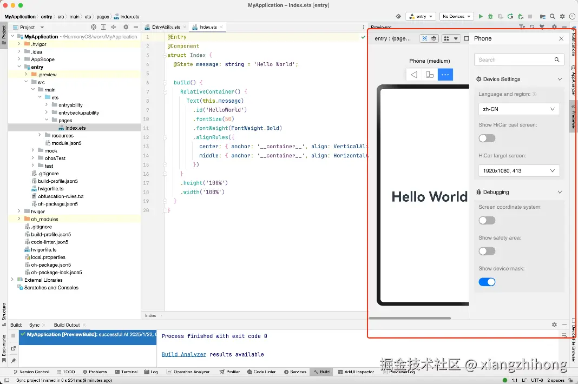
Task: Collapse the Device Settings section
Action: 560,79
